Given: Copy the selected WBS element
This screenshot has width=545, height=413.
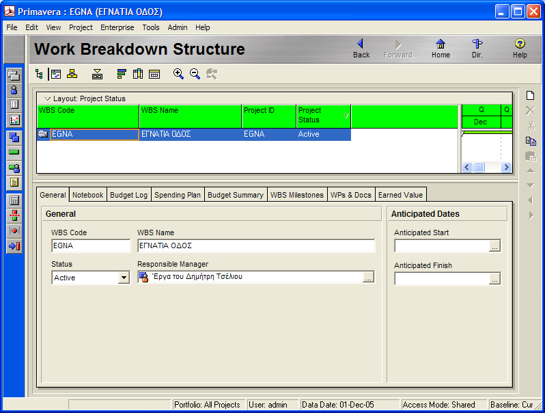Looking at the screenshot, I should coord(531,141).
